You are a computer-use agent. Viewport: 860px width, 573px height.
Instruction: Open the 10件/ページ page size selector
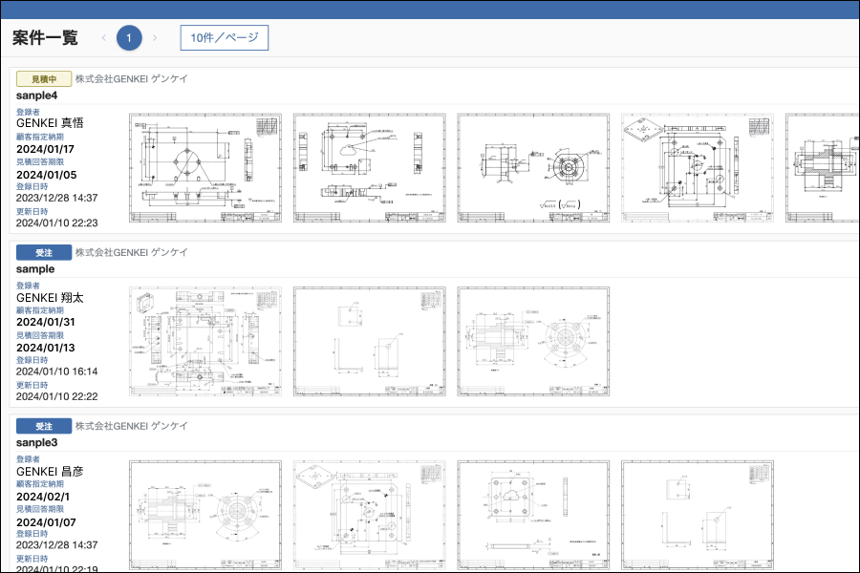[x=224, y=38]
